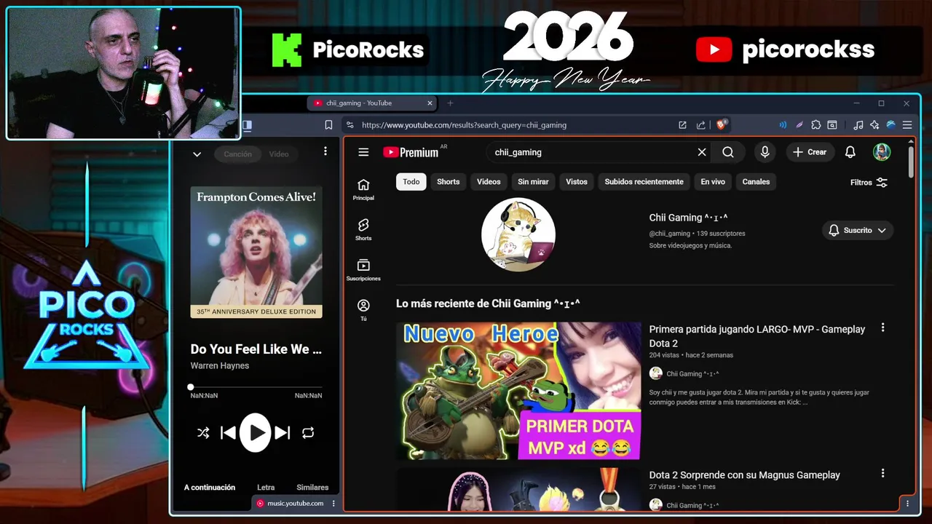Open the Similares tab in music player

pyautogui.click(x=312, y=487)
